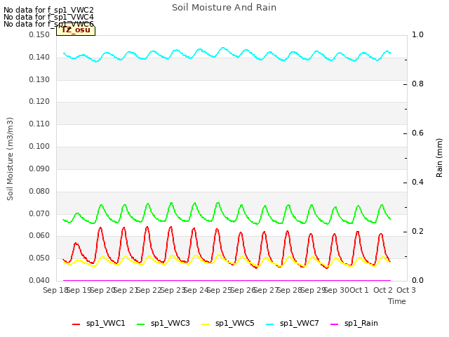Screen dimensions: 449x337
Task: Click the 0.6 rain axis tick label
Action: (x=417, y=133)
